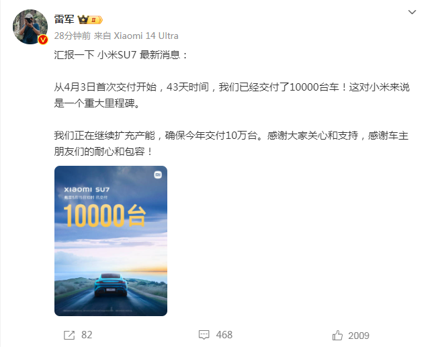Open the post options chevron menu
Viewport: 430px width, 347px height.
click(412, 12)
